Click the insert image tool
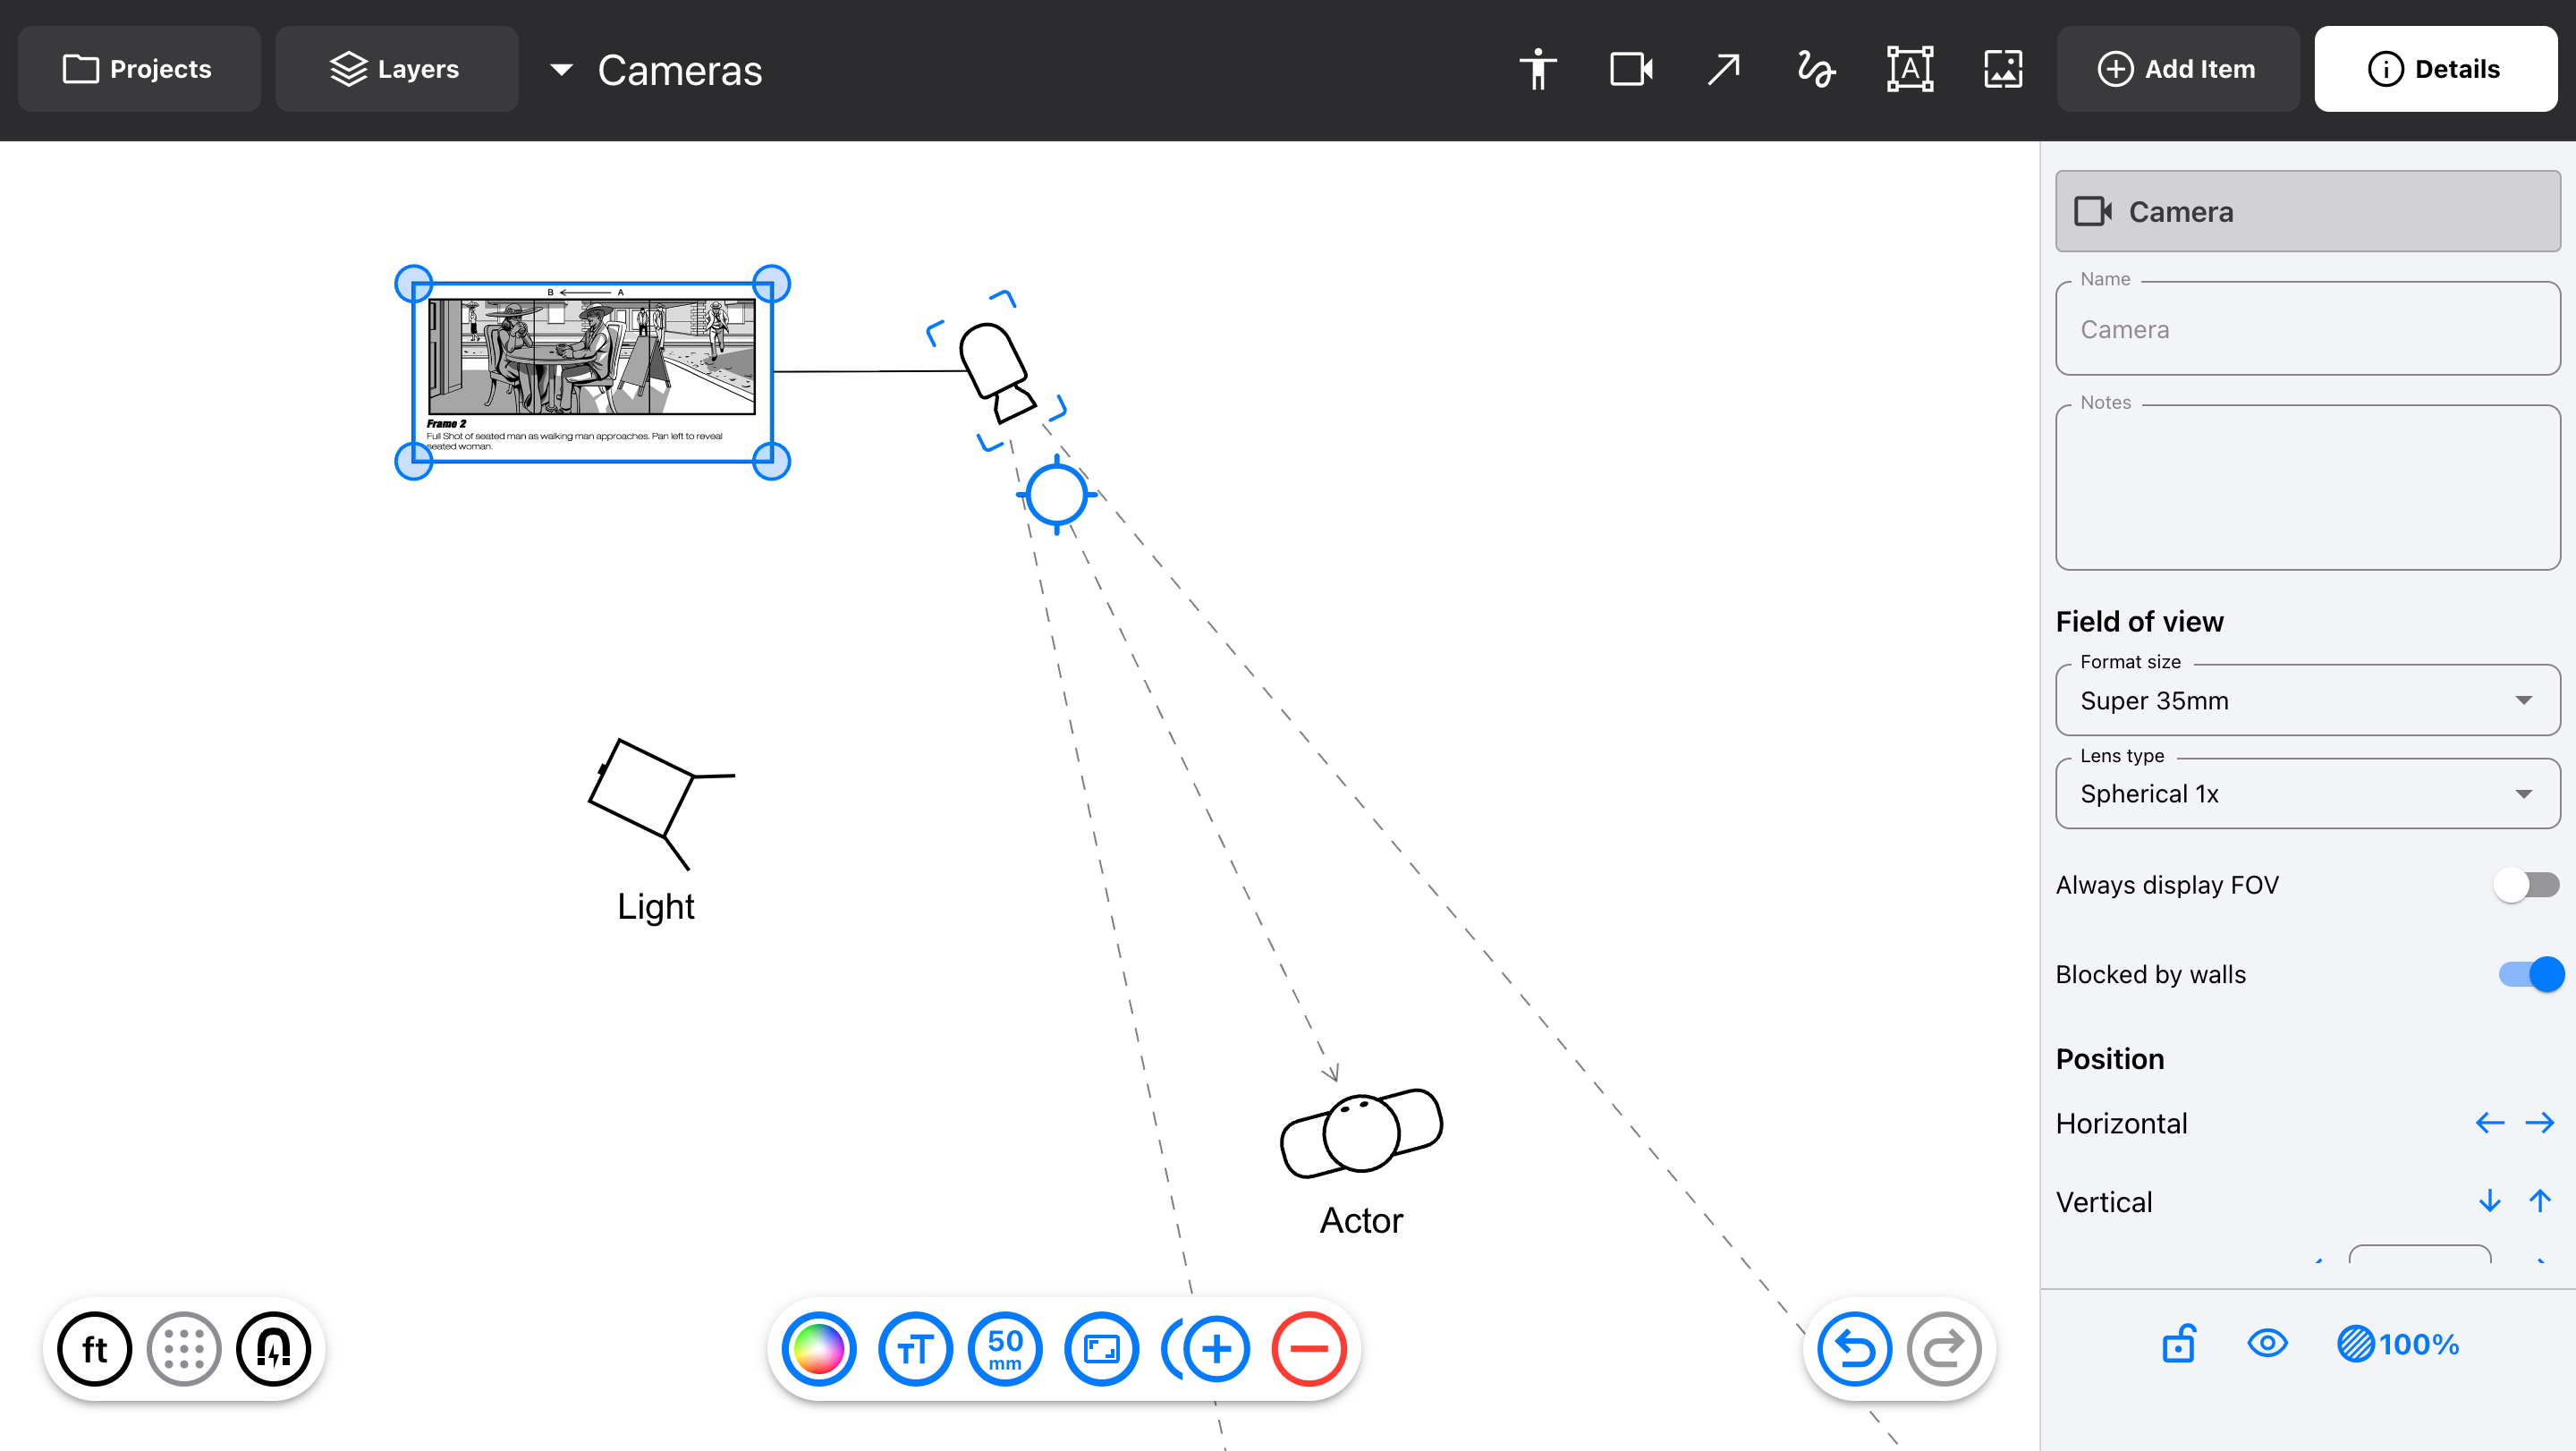This screenshot has height=1451, width=2576. click(2002, 69)
